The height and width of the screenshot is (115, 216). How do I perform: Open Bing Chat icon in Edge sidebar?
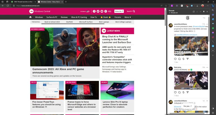[213, 6]
